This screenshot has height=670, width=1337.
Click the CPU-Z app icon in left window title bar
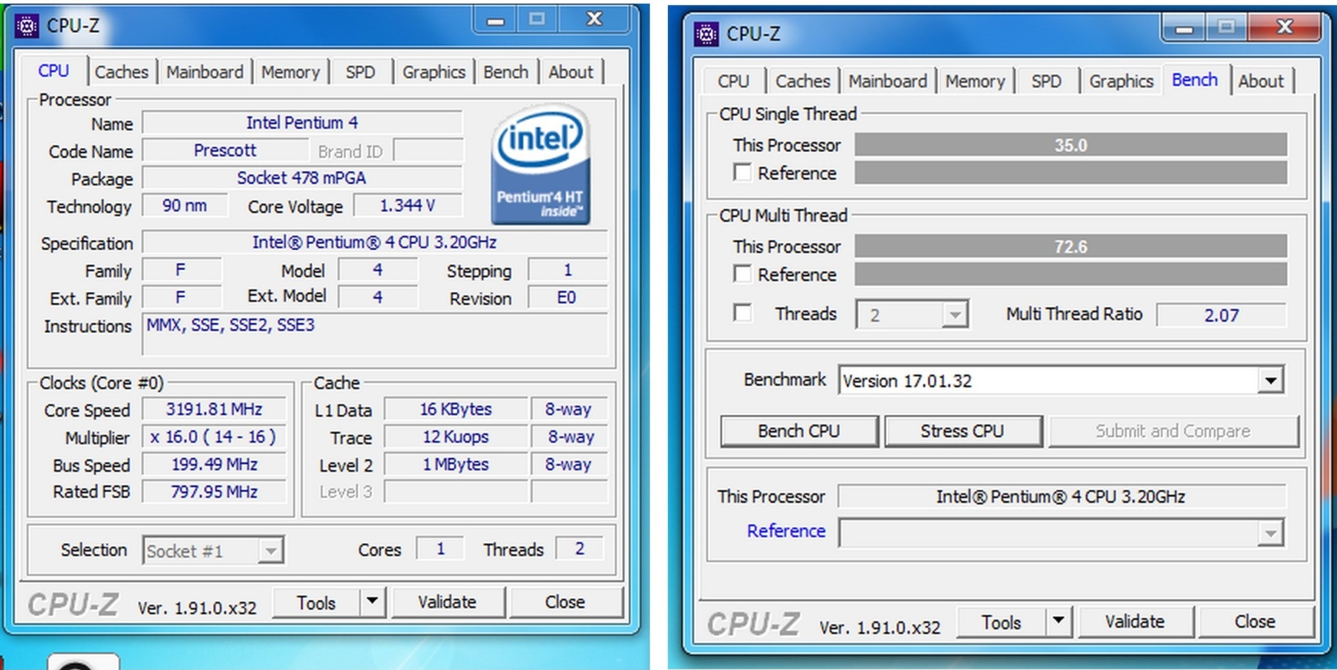pos(26,26)
